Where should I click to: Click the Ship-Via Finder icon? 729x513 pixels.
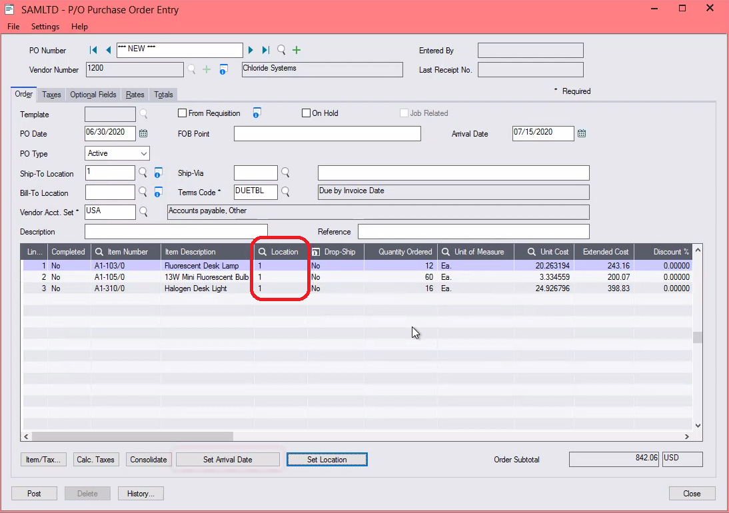(285, 173)
